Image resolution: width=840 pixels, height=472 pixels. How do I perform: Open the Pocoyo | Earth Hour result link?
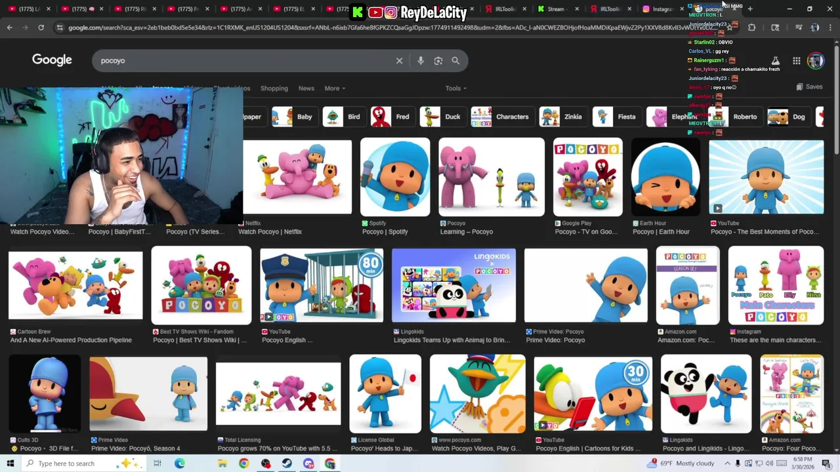coord(661,231)
